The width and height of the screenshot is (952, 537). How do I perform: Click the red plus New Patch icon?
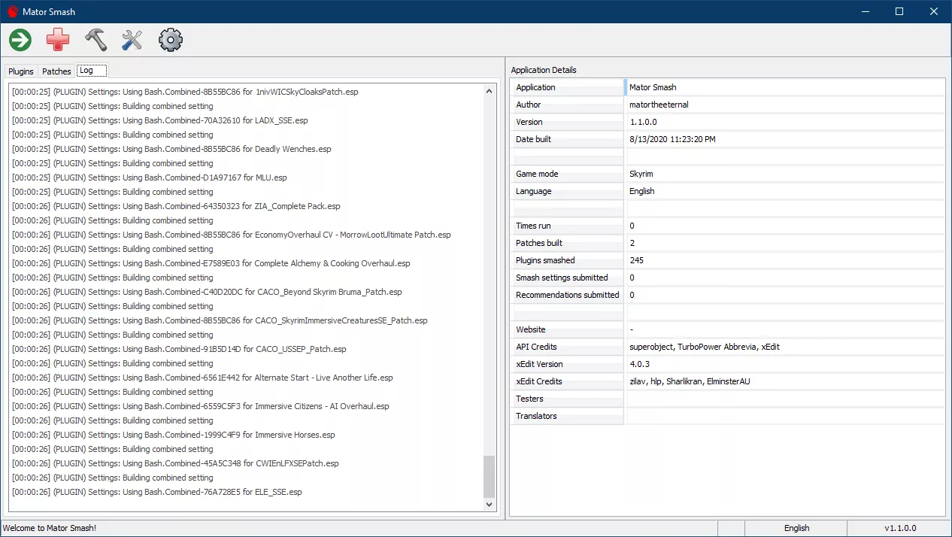[58, 40]
